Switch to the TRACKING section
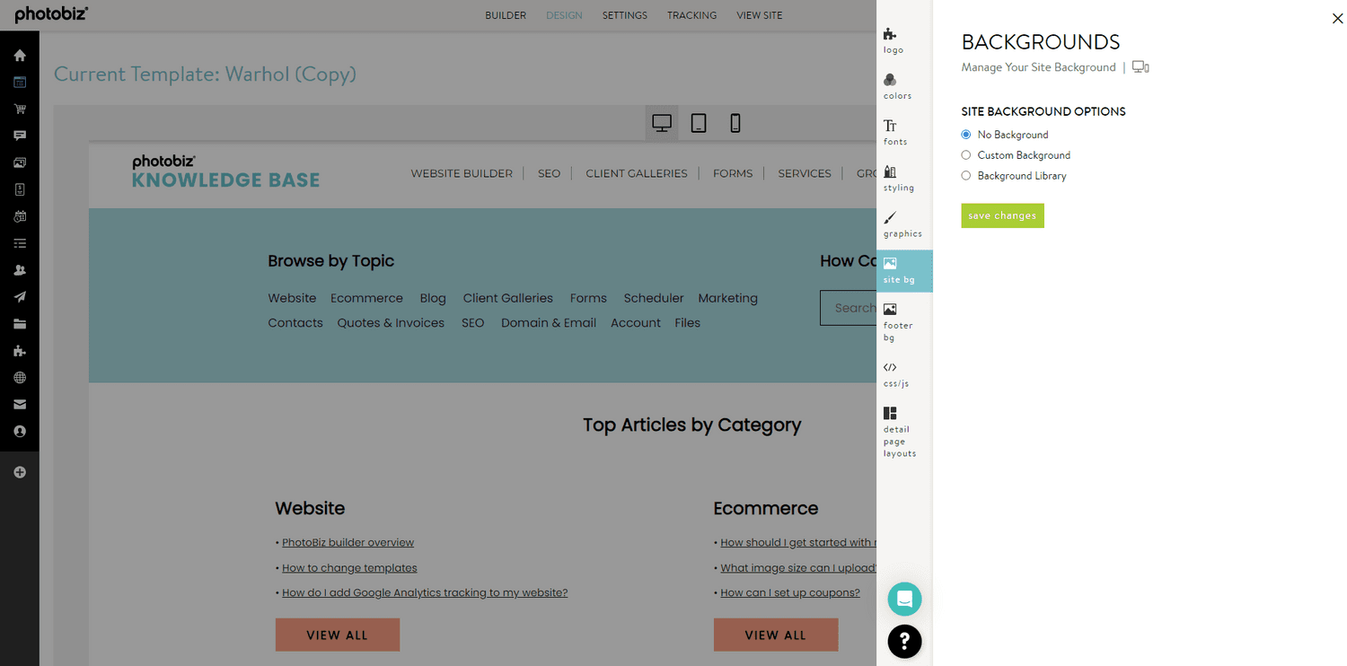This screenshot has width=1347, height=666. point(691,15)
